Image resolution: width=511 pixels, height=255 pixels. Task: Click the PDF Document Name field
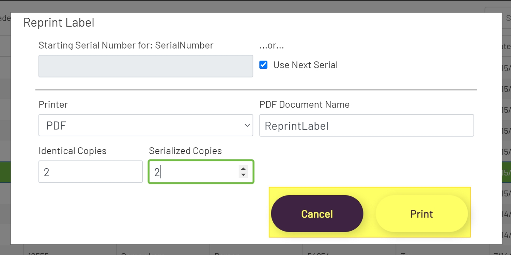[x=367, y=125]
